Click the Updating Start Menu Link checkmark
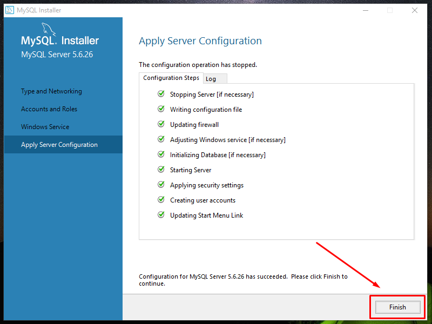 click(160, 215)
